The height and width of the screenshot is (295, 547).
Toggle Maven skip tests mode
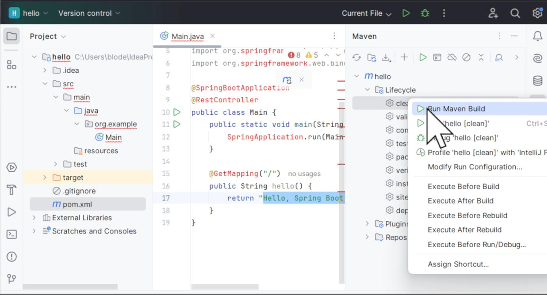coord(466,57)
